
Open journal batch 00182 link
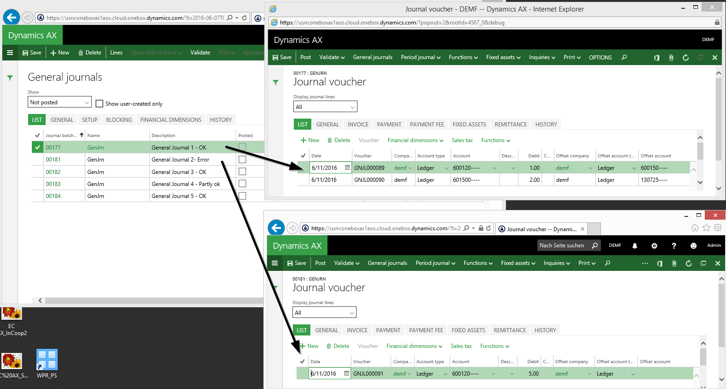(53, 172)
